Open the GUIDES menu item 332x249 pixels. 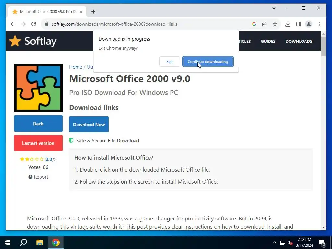click(268, 41)
